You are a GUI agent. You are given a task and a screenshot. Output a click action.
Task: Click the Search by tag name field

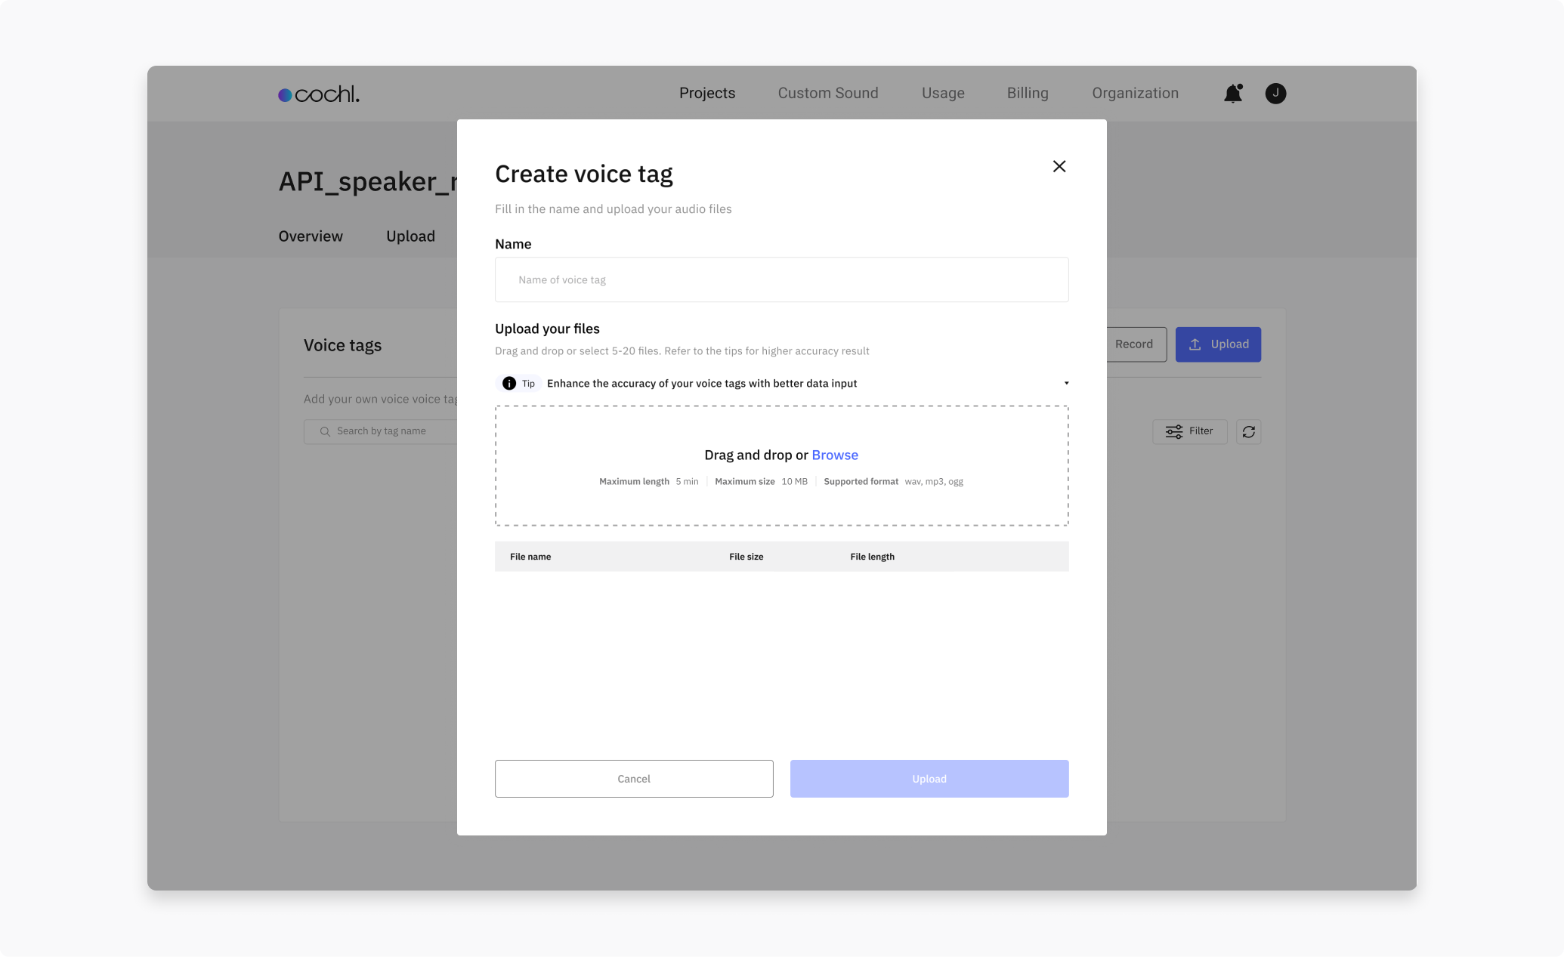pos(381,431)
